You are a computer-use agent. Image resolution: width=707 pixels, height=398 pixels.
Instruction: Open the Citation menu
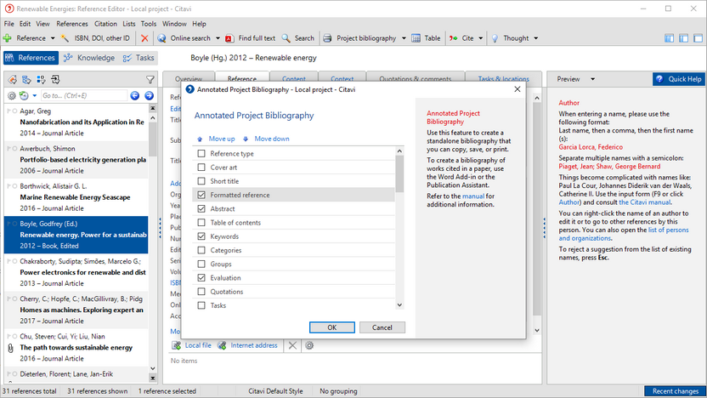point(105,24)
